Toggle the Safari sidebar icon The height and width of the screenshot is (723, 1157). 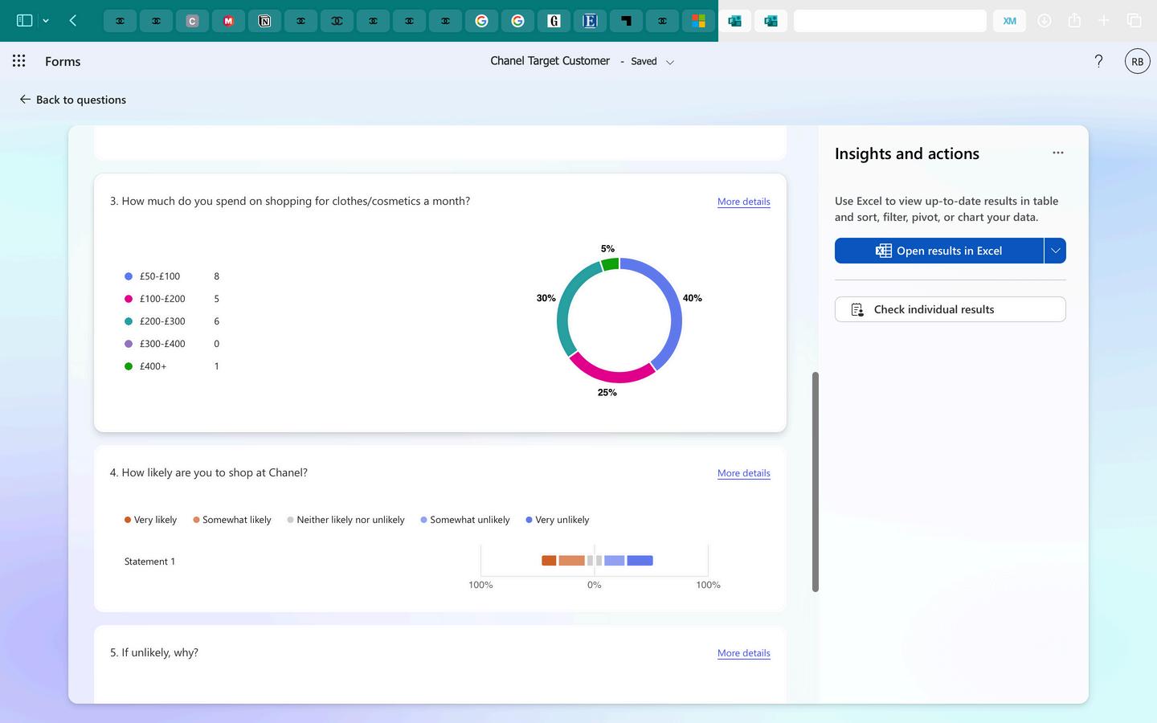tap(25, 20)
